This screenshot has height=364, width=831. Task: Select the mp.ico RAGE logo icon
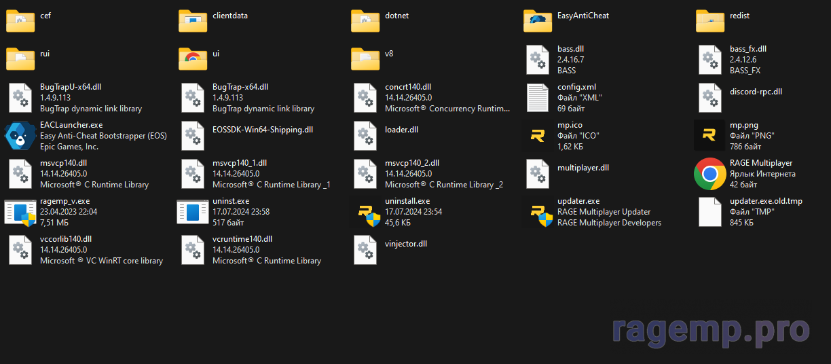(x=538, y=136)
